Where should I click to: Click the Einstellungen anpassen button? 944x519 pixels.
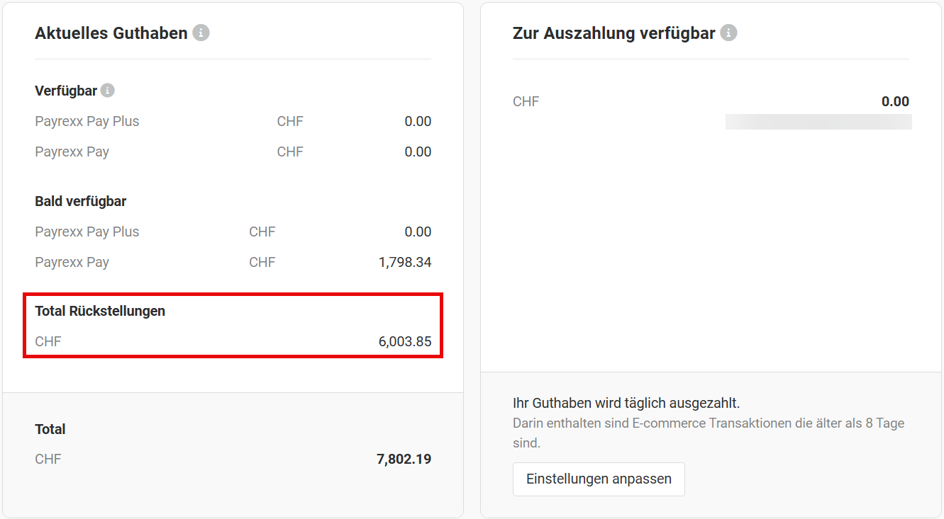pos(599,479)
